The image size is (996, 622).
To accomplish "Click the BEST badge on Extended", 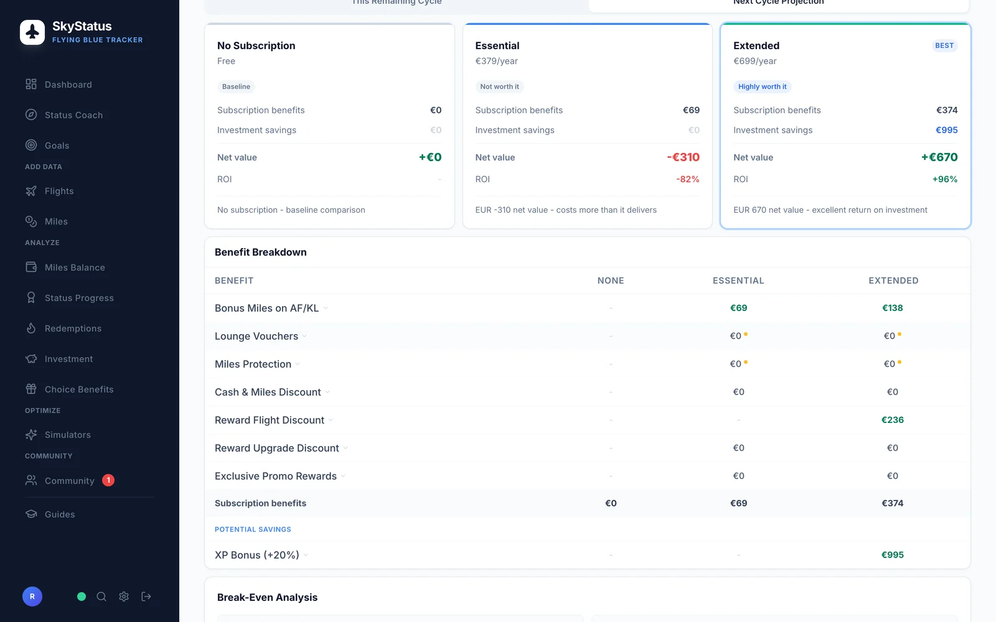I will point(944,45).
